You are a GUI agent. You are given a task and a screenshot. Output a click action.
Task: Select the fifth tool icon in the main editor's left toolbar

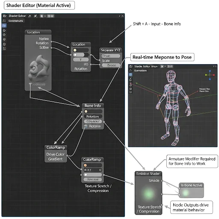(4, 44)
